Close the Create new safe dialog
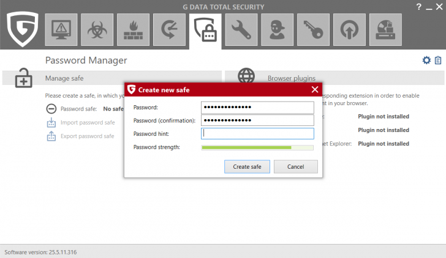 [x=315, y=90]
